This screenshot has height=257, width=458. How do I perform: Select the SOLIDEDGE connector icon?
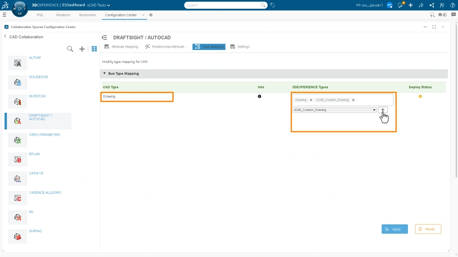point(18,82)
